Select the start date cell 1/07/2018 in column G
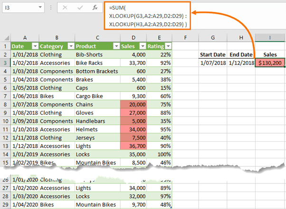This screenshot has height=209, width=286. [x=213, y=63]
